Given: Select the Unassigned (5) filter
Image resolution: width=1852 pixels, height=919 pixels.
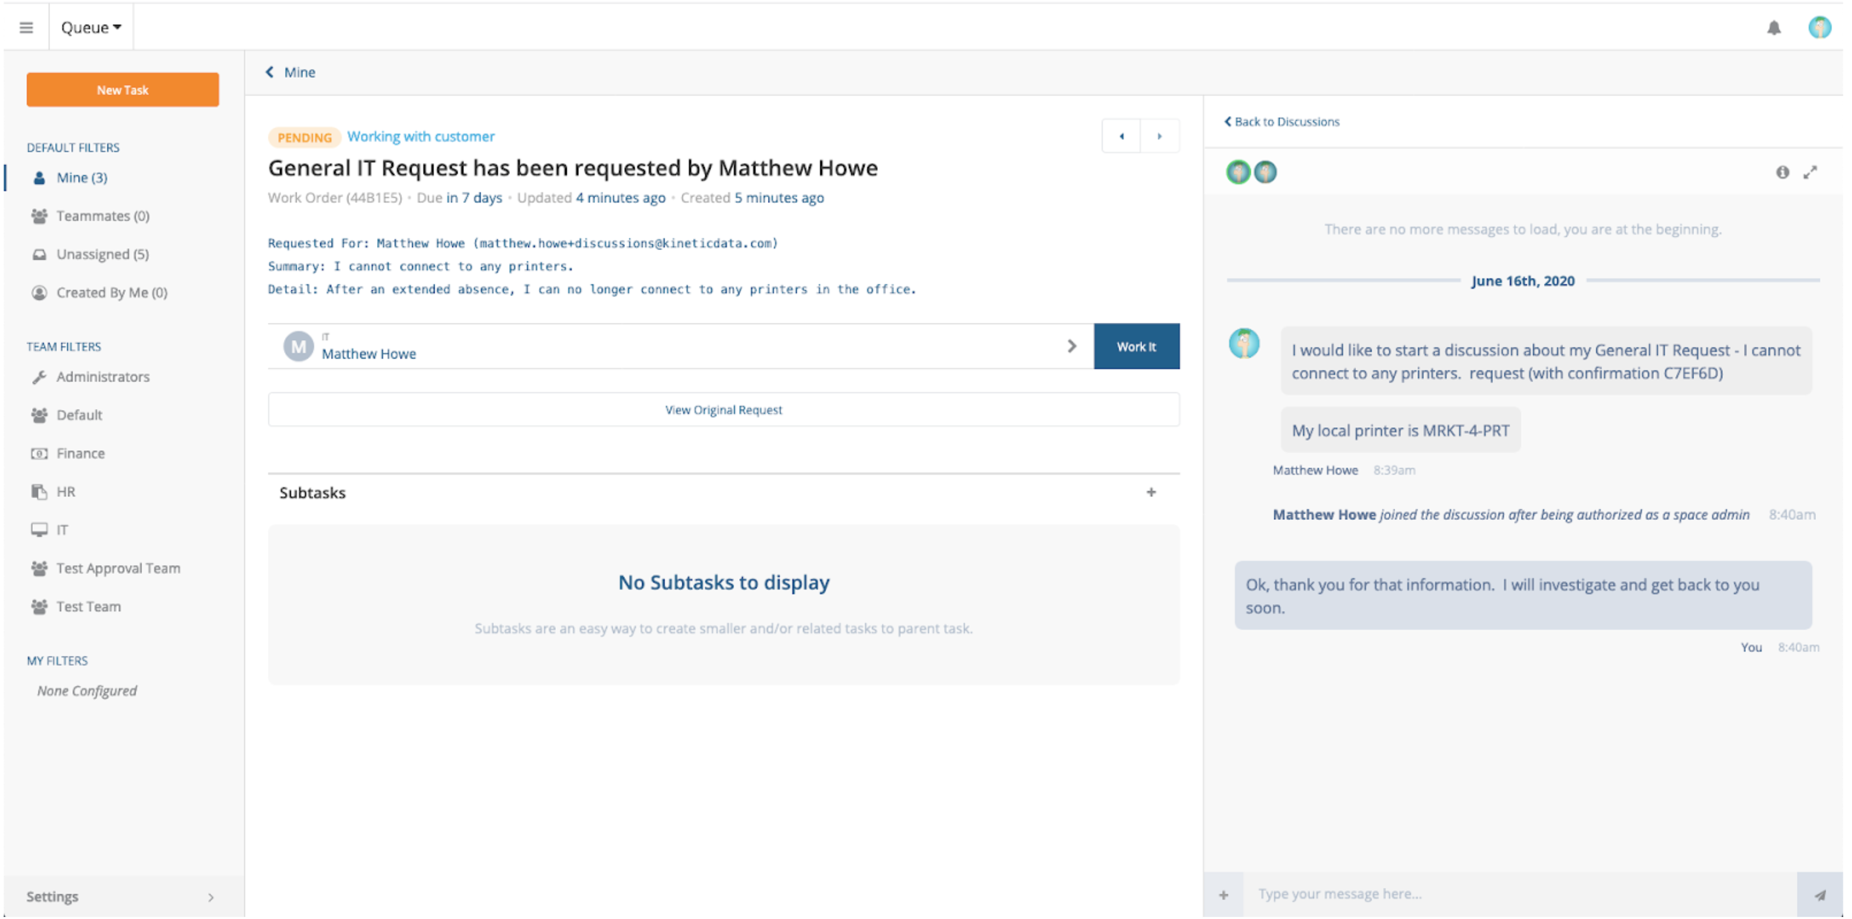Looking at the screenshot, I should coord(102,255).
